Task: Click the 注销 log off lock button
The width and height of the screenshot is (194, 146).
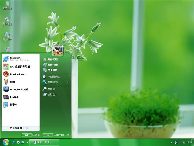Action: [26, 135]
